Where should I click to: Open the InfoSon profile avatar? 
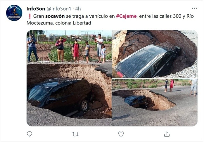[x=14, y=13]
